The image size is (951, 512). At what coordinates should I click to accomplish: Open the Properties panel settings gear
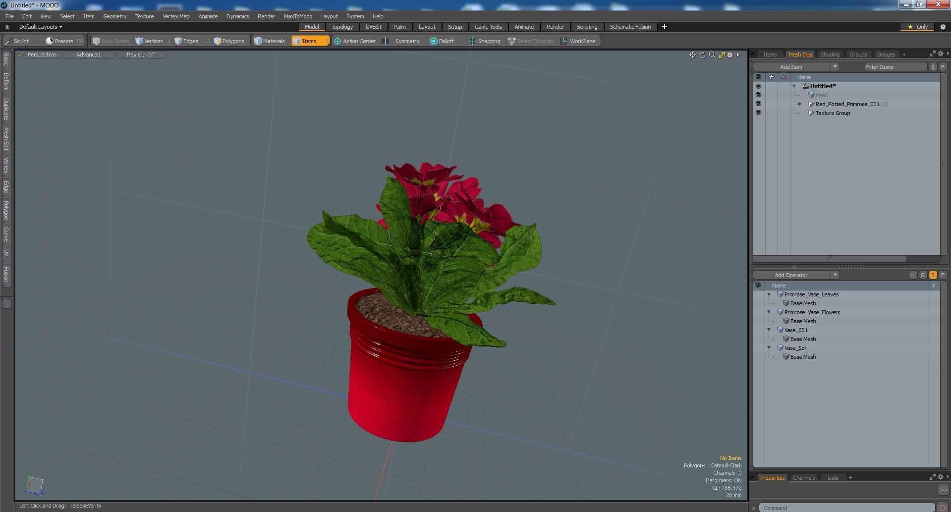click(940, 477)
